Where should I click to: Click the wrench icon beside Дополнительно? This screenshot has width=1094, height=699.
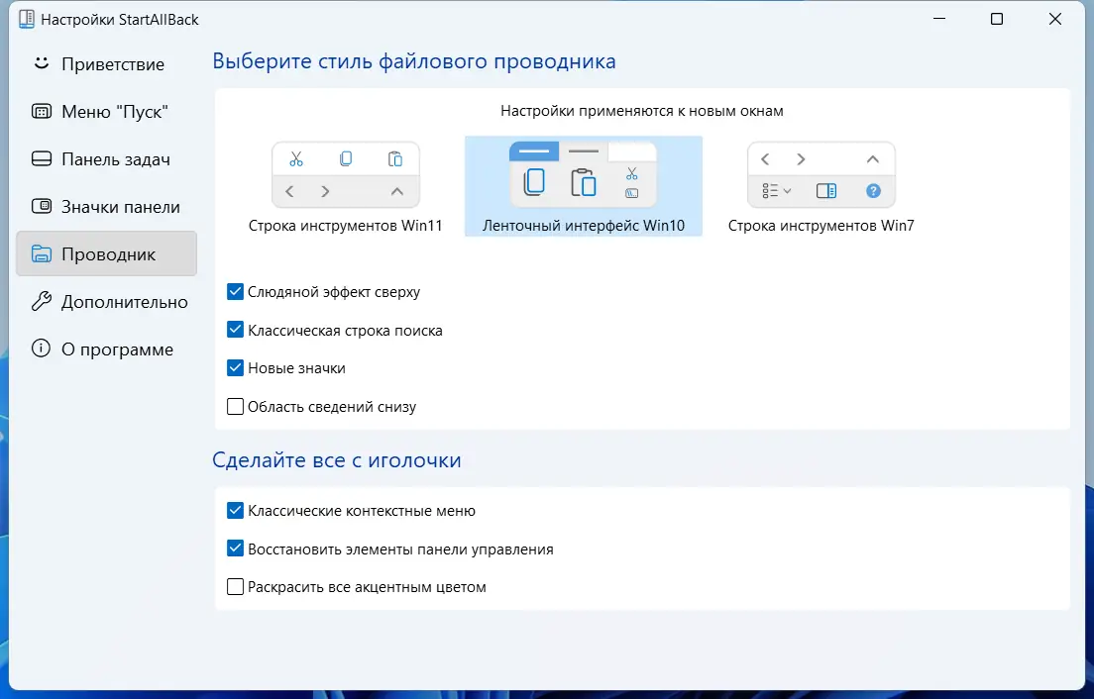pos(42,301)
